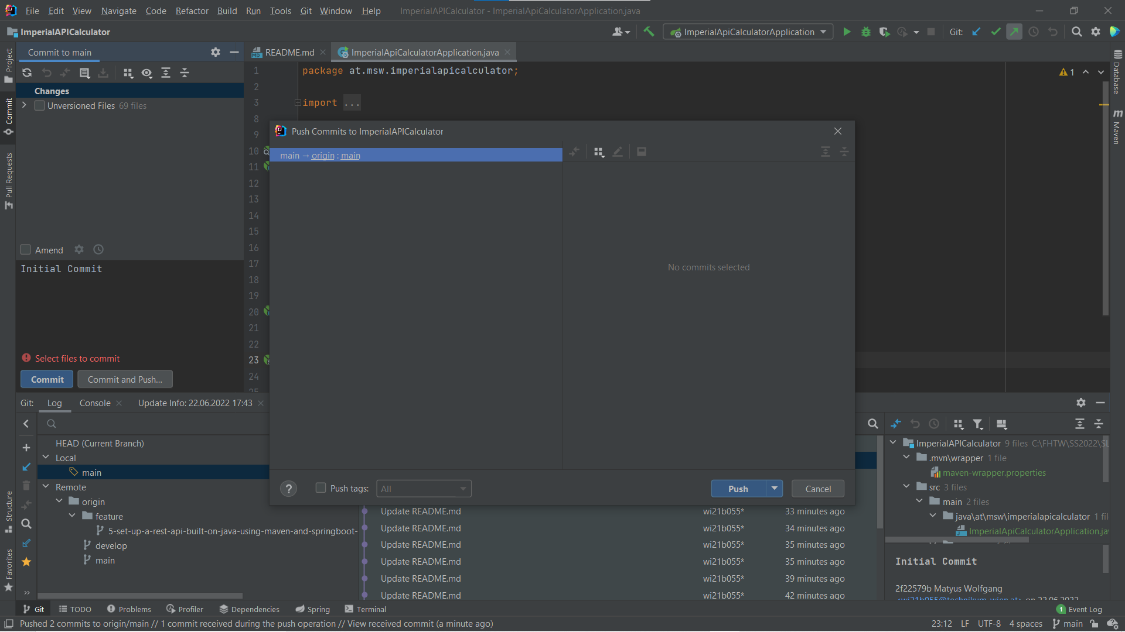Click new branch plus icon in Git log
This screenshot has height=632, width=1125.
click(x=26, y=448)
